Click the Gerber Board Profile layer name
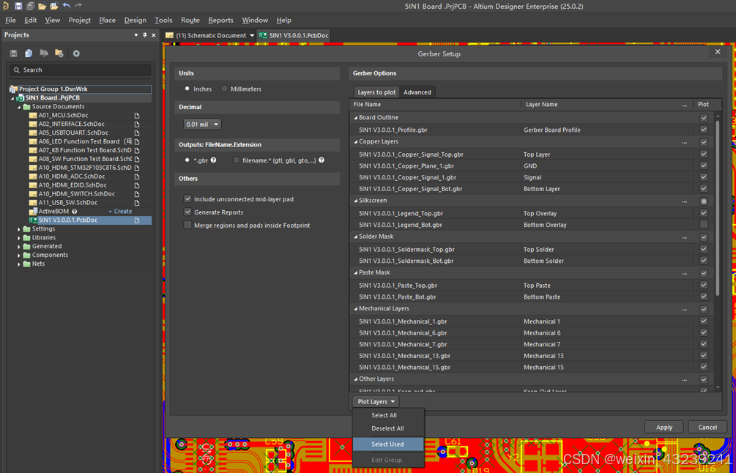The width and height of the screenshot is (736, 473). tap(552, 130)
